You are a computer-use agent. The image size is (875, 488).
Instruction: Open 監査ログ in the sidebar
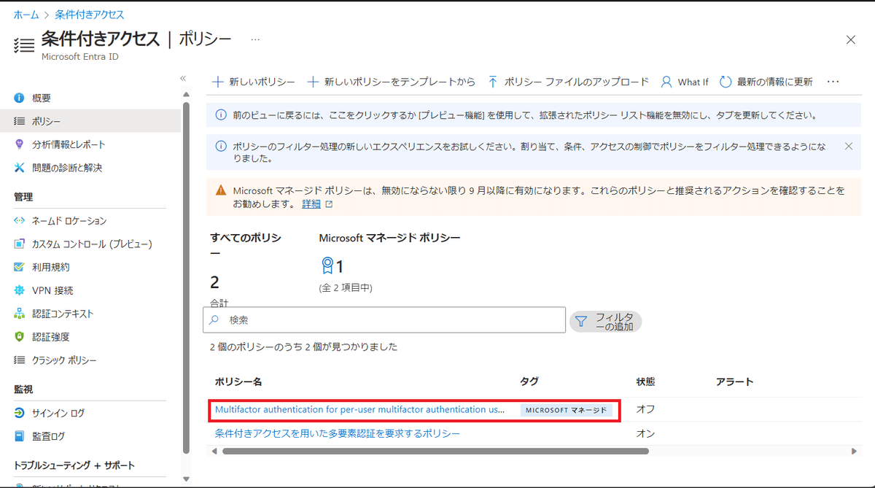tap(48, 436)
